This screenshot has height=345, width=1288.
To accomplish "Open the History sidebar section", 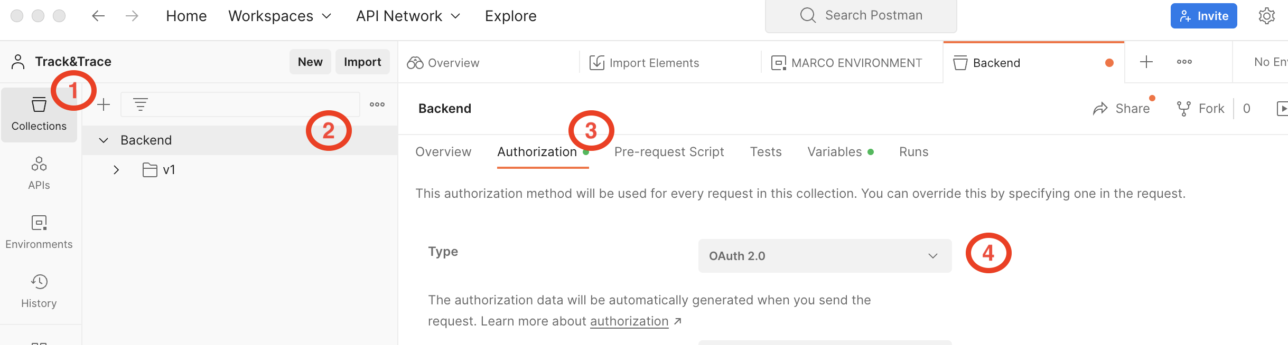I will pyautogui.click(x=39, y=291).
